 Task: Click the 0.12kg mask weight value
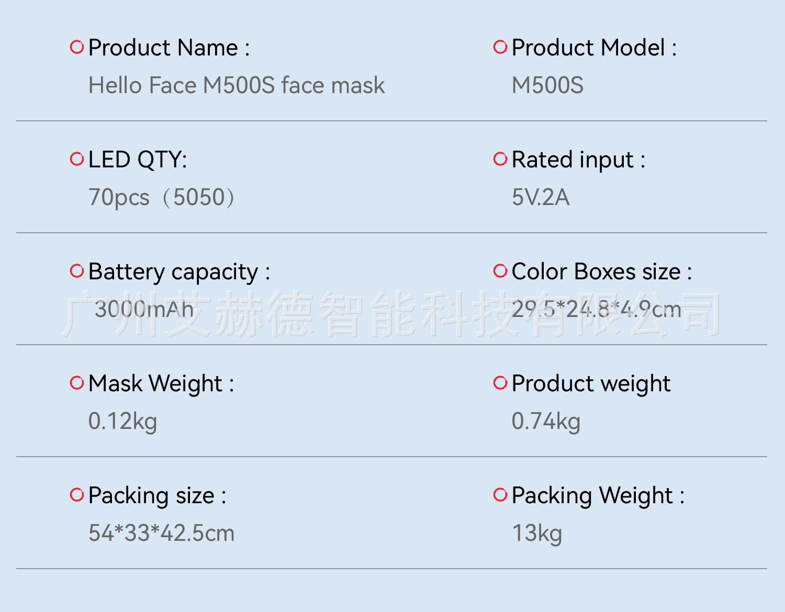click(x=122, y=421)
